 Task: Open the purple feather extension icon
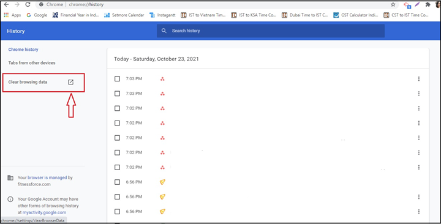(x=417, y=4)
